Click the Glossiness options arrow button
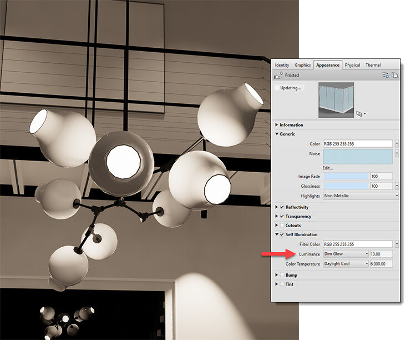Image resolution: width=416 pixels, height=340 pixels. coord(397,186)
